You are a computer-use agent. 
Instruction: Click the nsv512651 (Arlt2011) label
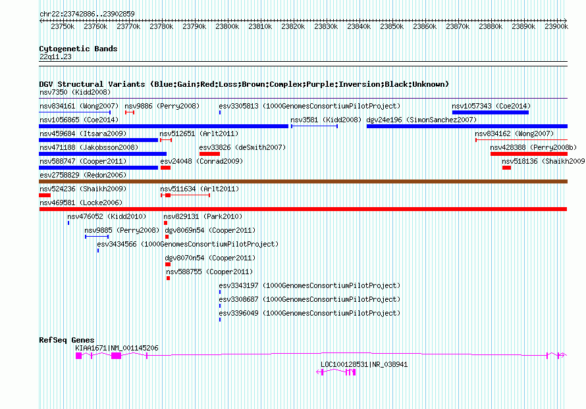(x=199, y=133)
